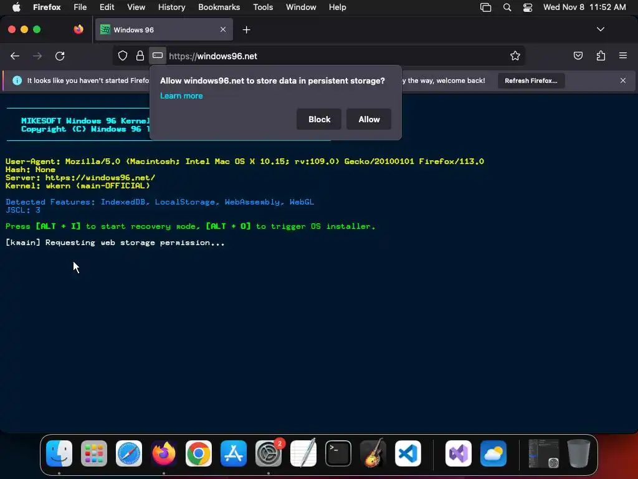Open Launchpad from the Dock
638x479 pixels.
point(94,453)
